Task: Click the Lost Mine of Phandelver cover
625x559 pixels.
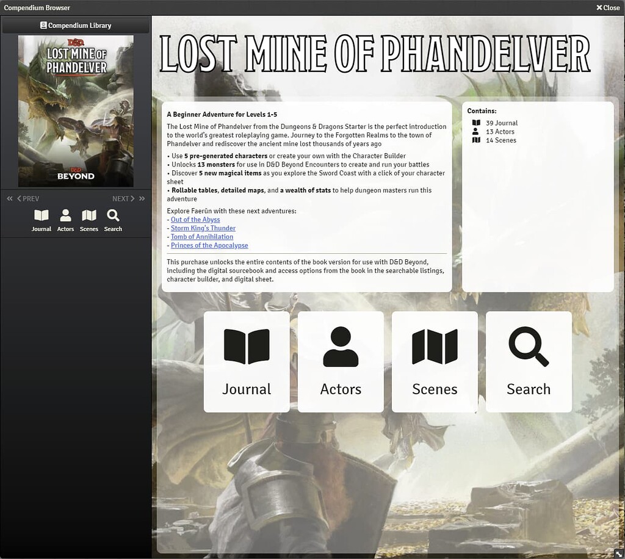Action: (76, 111)
